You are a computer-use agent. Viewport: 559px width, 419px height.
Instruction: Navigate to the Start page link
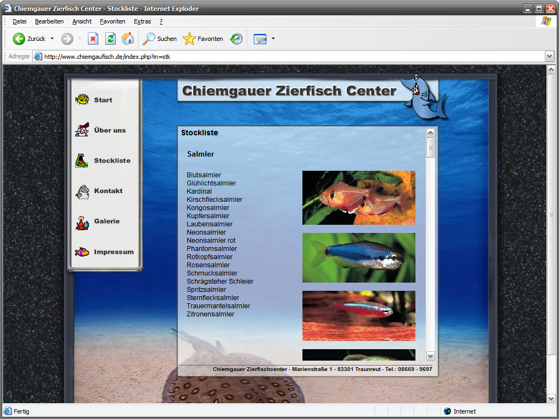[103, 100]
